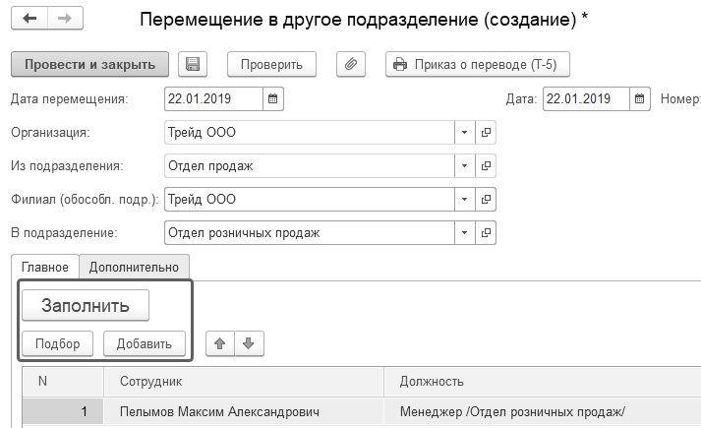The width and height of the screenshot is (701, 428).
Task: Select employee row Пелымов Максим Александрович
Action: pyautogui.click(x=218, y=412)
